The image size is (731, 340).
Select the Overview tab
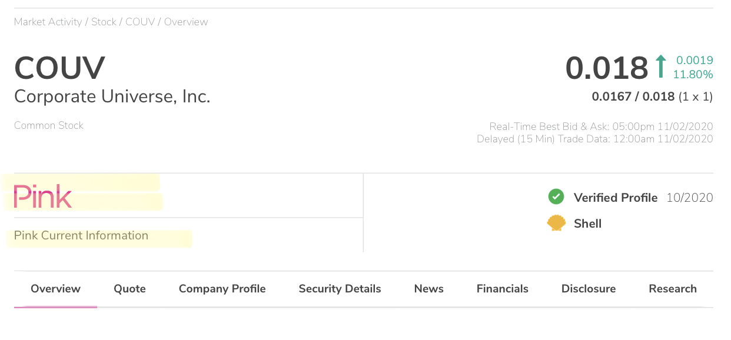[55, 289]
